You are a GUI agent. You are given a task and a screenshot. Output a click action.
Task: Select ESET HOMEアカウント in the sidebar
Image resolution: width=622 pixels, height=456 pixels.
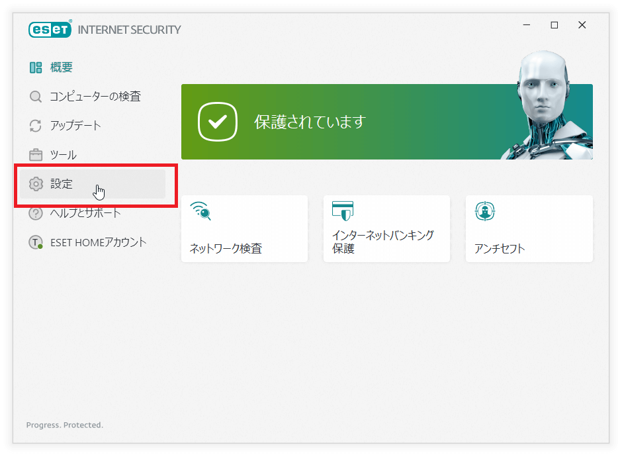[x=98, y=242]
